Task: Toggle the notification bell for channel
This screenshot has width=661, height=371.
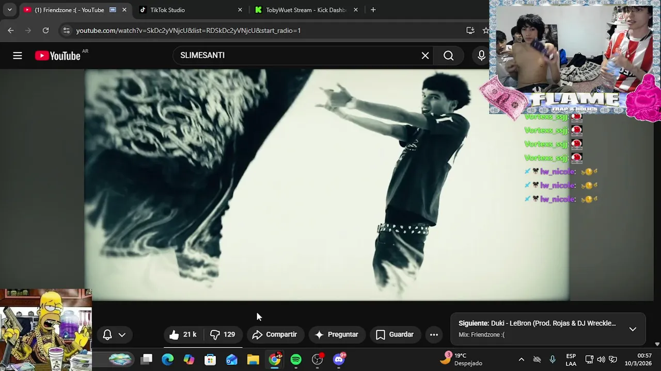Action: tap(107, 335)
